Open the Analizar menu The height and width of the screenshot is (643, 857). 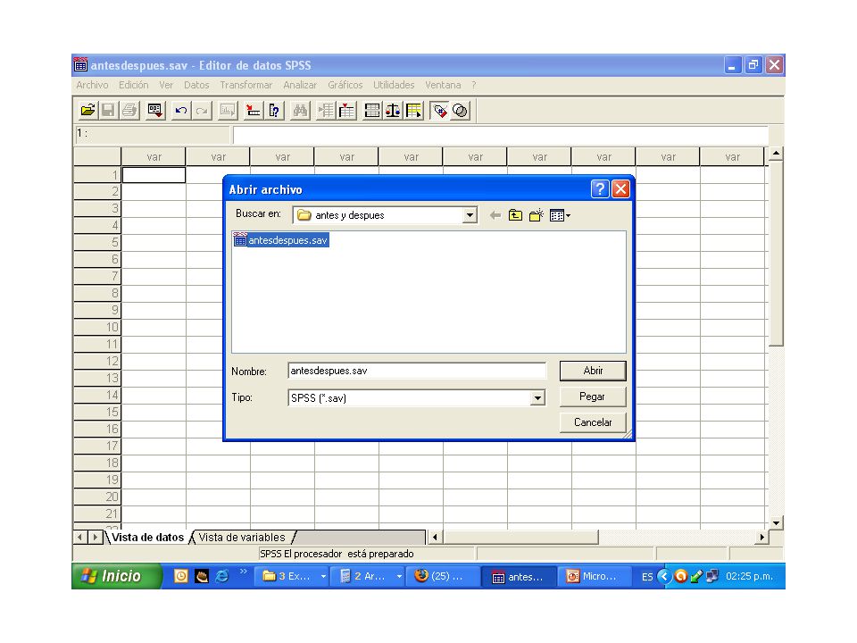(300, 85)
